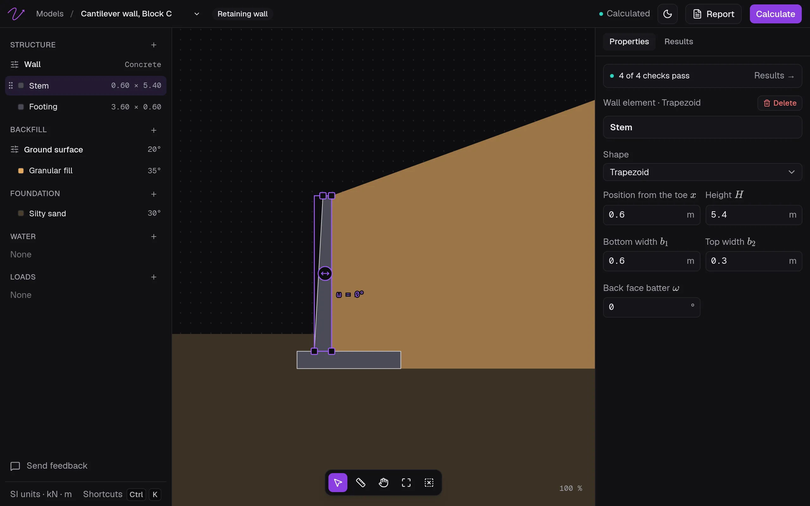
Task: Select the Granular fill row
Action: tap(86, 171)
